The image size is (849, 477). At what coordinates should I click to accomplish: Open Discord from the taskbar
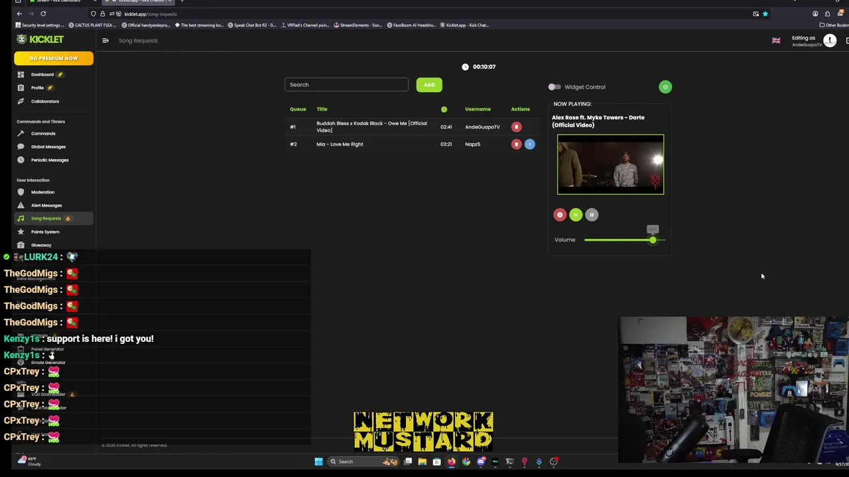coord(481,462)
